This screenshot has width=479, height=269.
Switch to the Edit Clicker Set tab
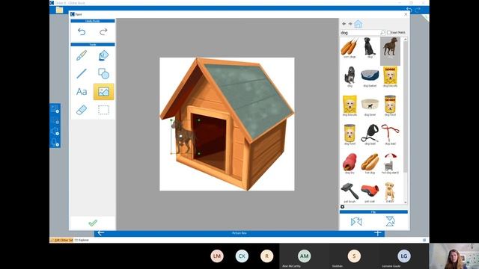tap(62, 241)
